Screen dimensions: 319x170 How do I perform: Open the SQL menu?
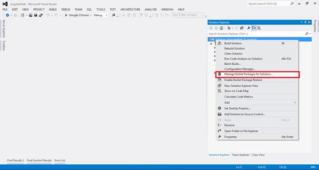pos(89,9)
